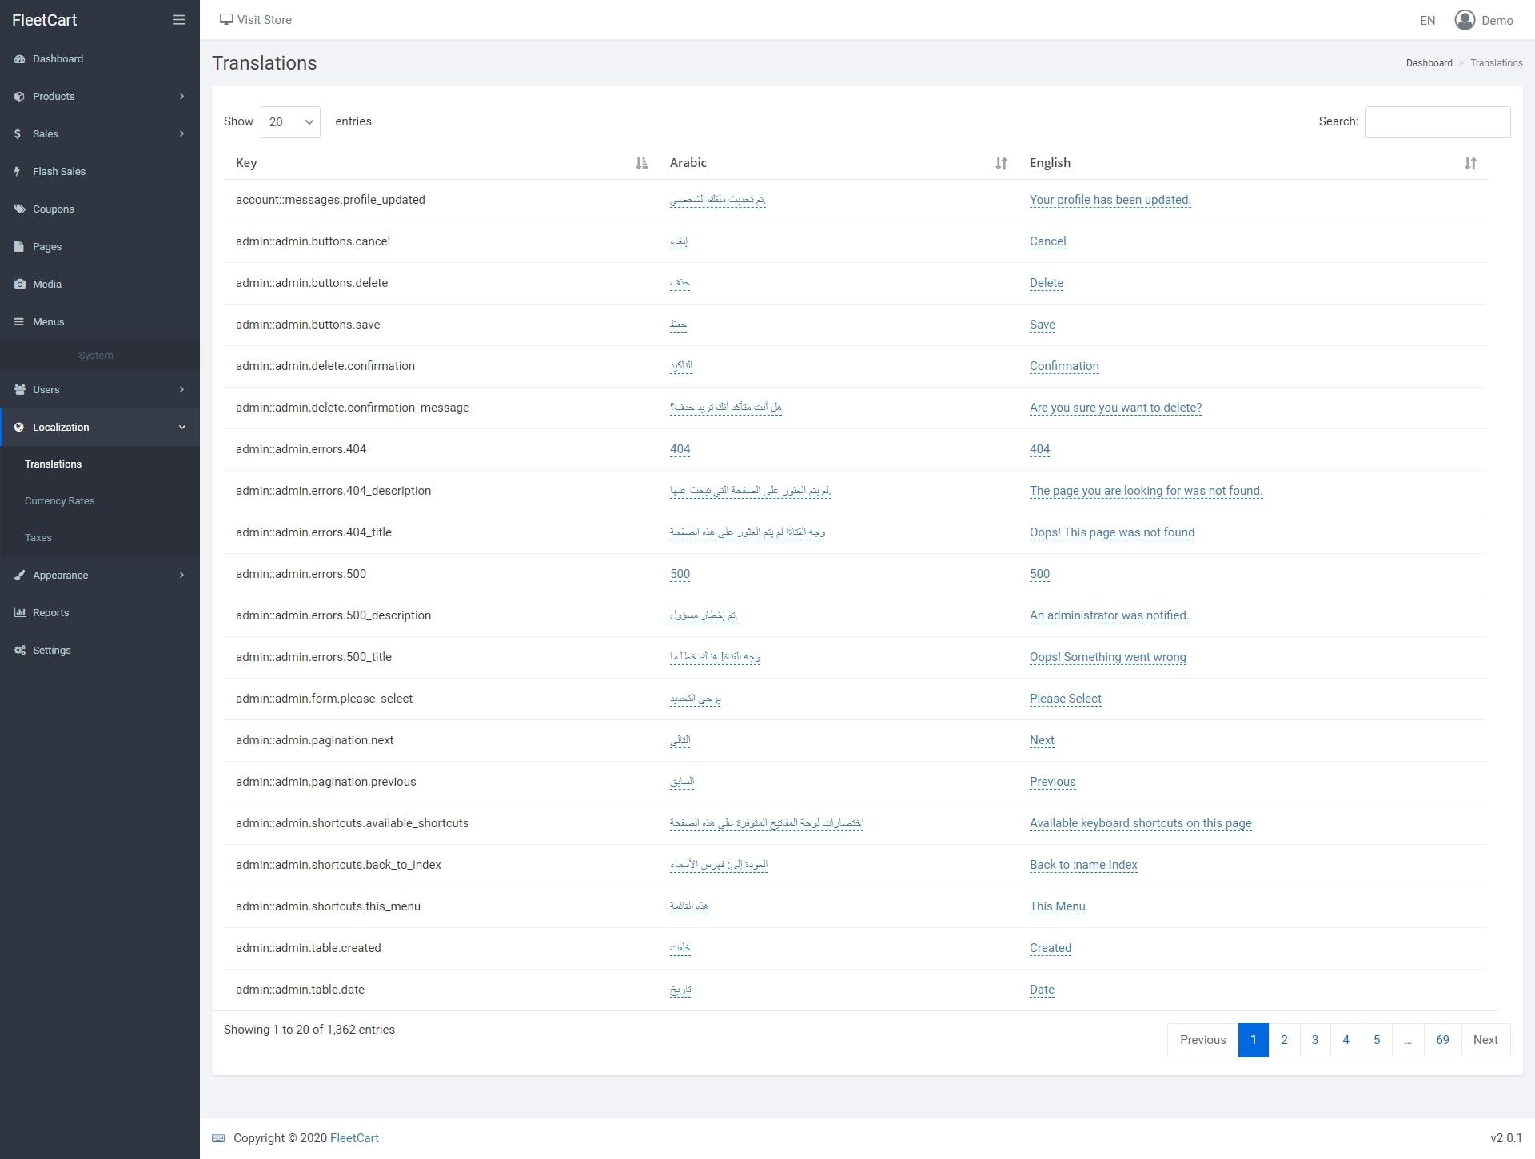Open Currency Rates submenu item
1535x1159 pixels.
point(59,501)
